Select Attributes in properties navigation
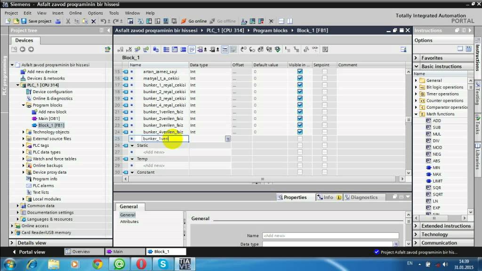 coord(129,222)
